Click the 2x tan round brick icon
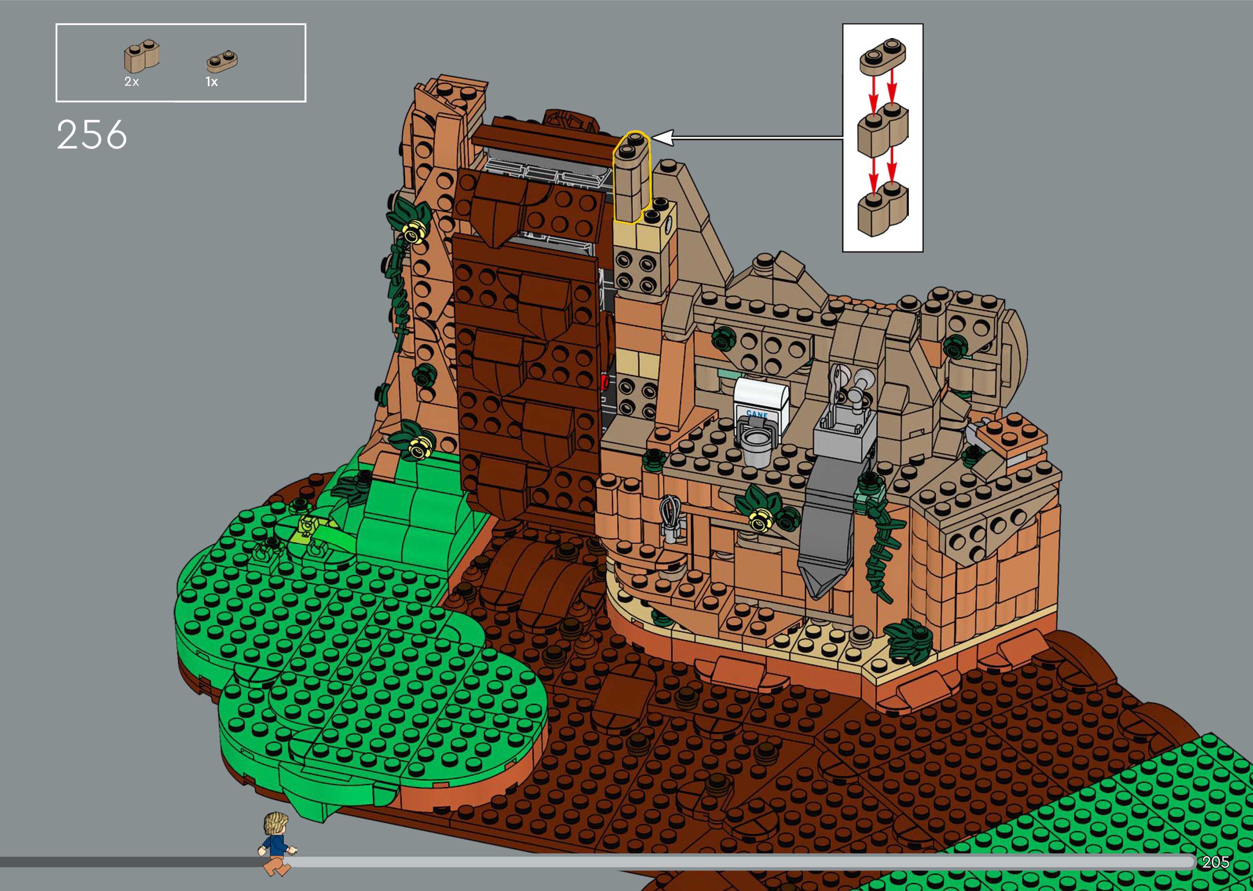Viewport: 1253px width, 891px height. point(141,57)
